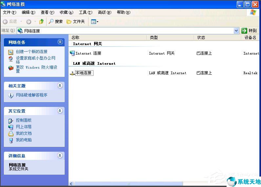Open the Search (搜索) toolbar button

click(55, 21)
